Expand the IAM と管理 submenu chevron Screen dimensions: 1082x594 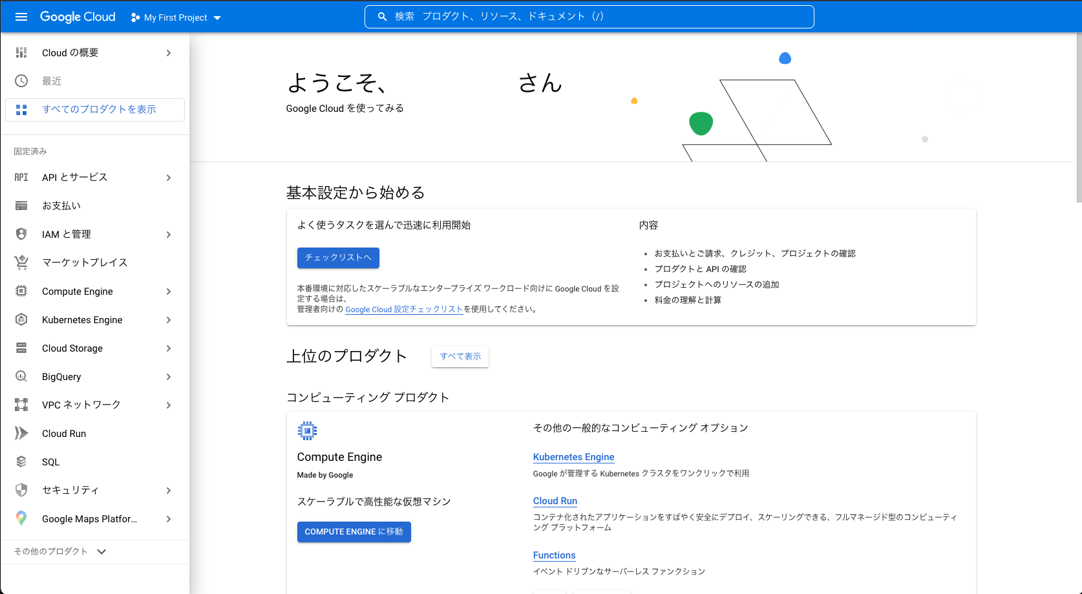(x=169, y=235)
